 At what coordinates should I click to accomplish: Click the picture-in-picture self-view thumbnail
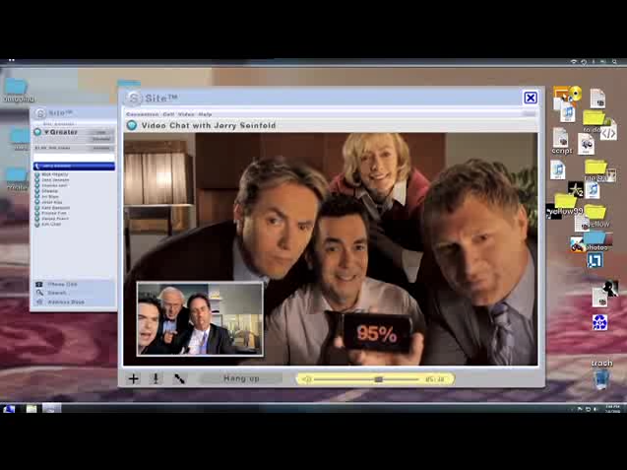[200, 318]
